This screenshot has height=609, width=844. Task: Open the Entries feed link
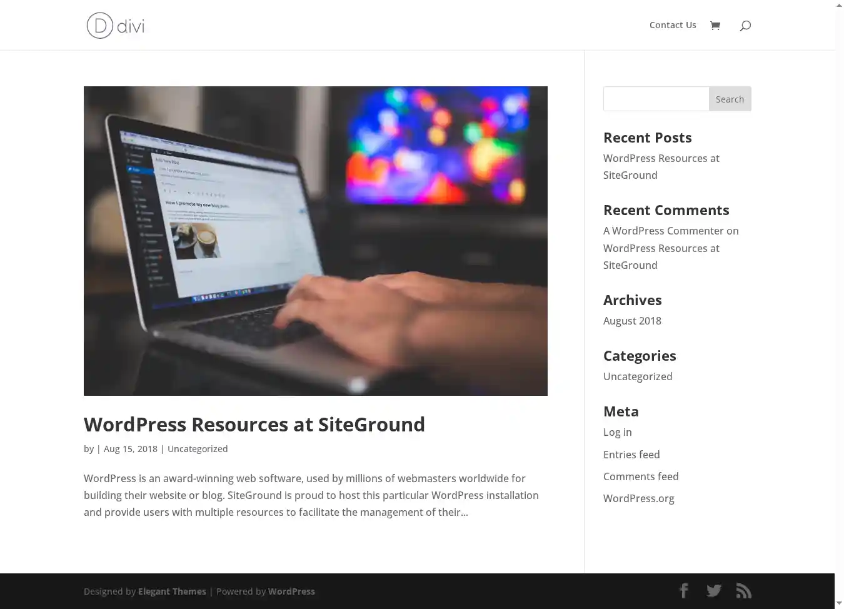point(631,455)
